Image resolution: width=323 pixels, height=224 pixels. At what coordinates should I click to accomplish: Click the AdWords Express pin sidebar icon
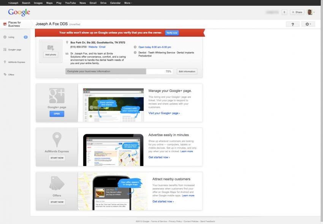tap(5, 62)
